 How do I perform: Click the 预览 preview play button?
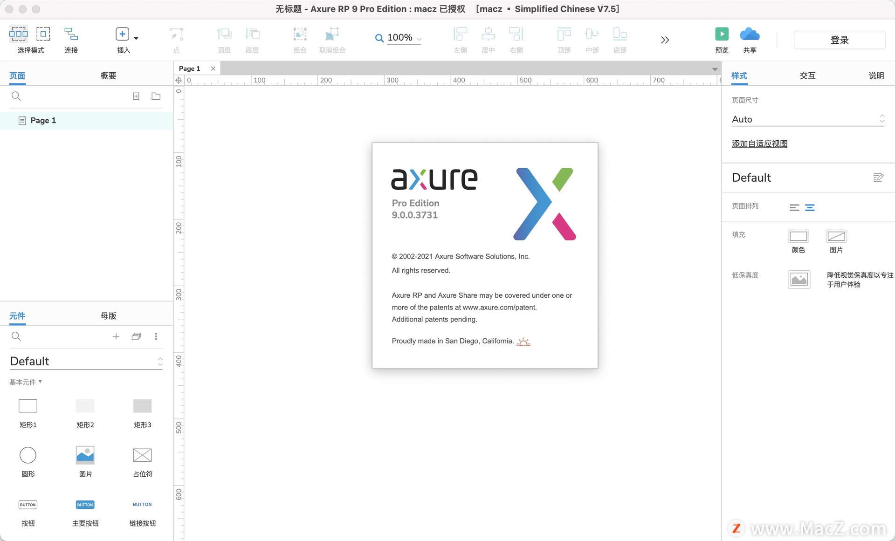click(x=722, y=34)
